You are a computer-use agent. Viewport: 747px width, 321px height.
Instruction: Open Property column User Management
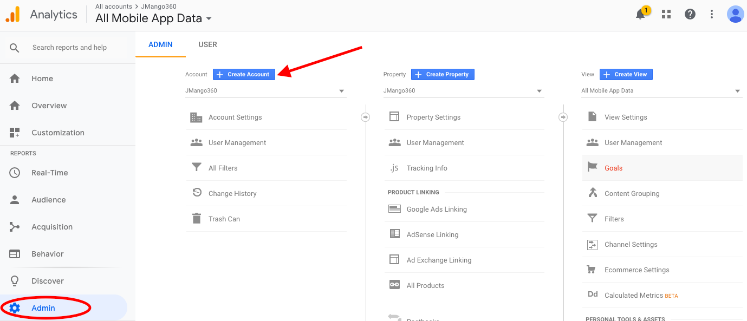pos(435,143)
